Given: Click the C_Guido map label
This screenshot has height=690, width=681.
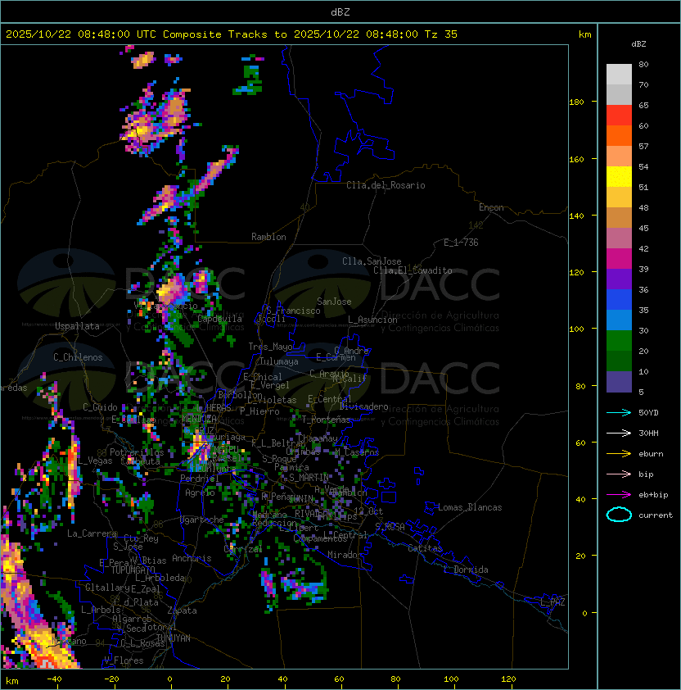Looking at the screenshot, I should coord(100,407).
